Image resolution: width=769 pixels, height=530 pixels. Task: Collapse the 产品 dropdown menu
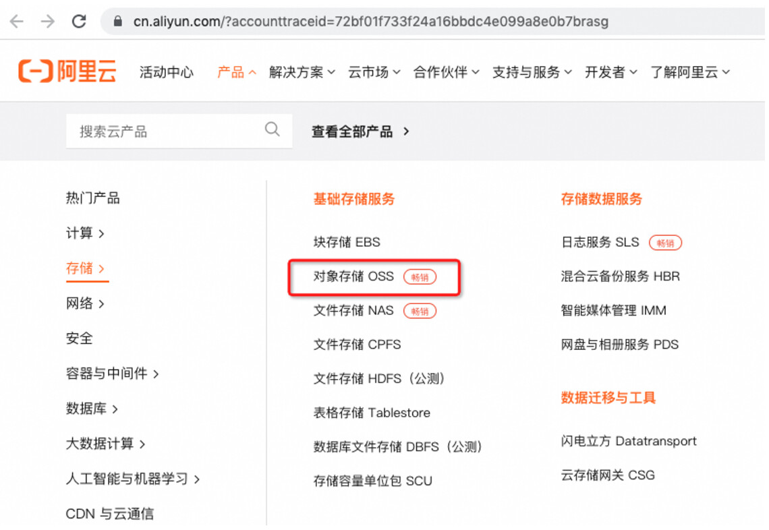(236, 72)
